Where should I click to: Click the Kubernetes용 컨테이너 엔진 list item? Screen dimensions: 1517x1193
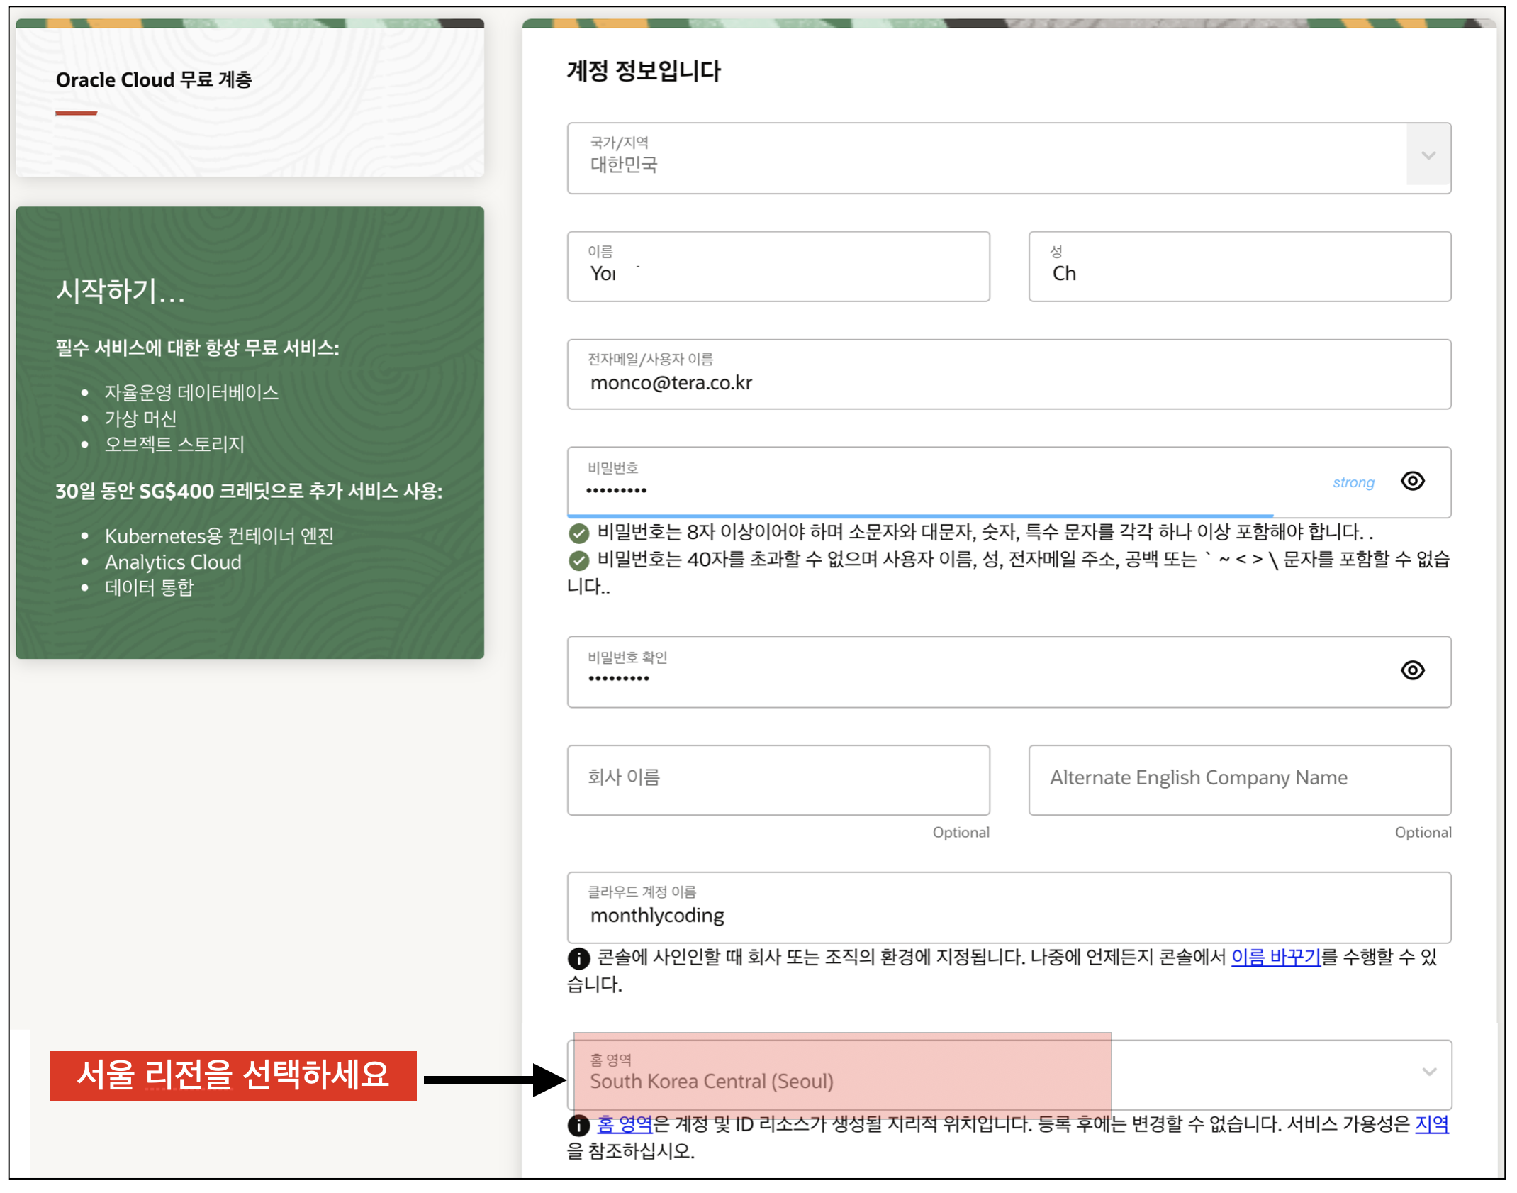(x=219, y=536)
